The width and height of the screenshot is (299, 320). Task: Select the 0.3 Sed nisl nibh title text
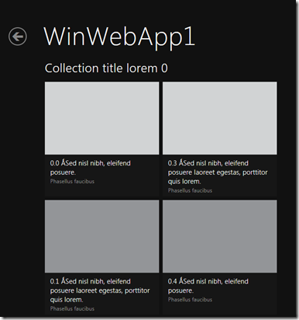218,172
